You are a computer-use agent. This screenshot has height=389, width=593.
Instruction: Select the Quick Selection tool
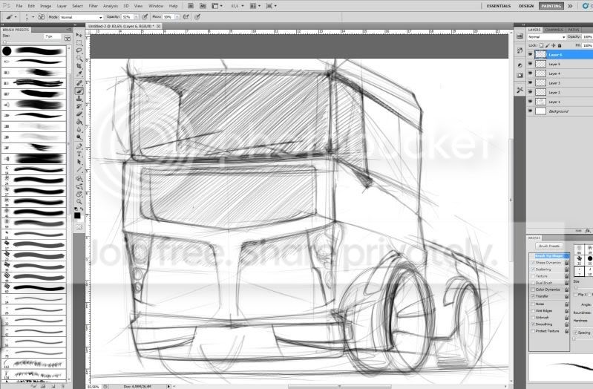[x=79, y=58]
